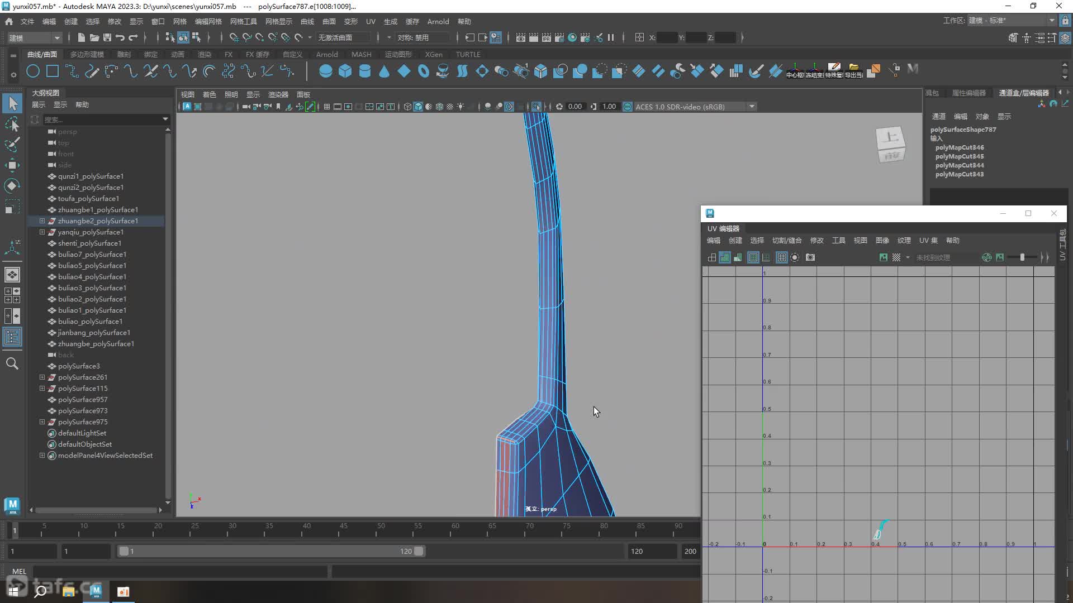Expand polySurface975 in outliner
The width and height of the screenshot is (1073, 603).
point(42,422)
